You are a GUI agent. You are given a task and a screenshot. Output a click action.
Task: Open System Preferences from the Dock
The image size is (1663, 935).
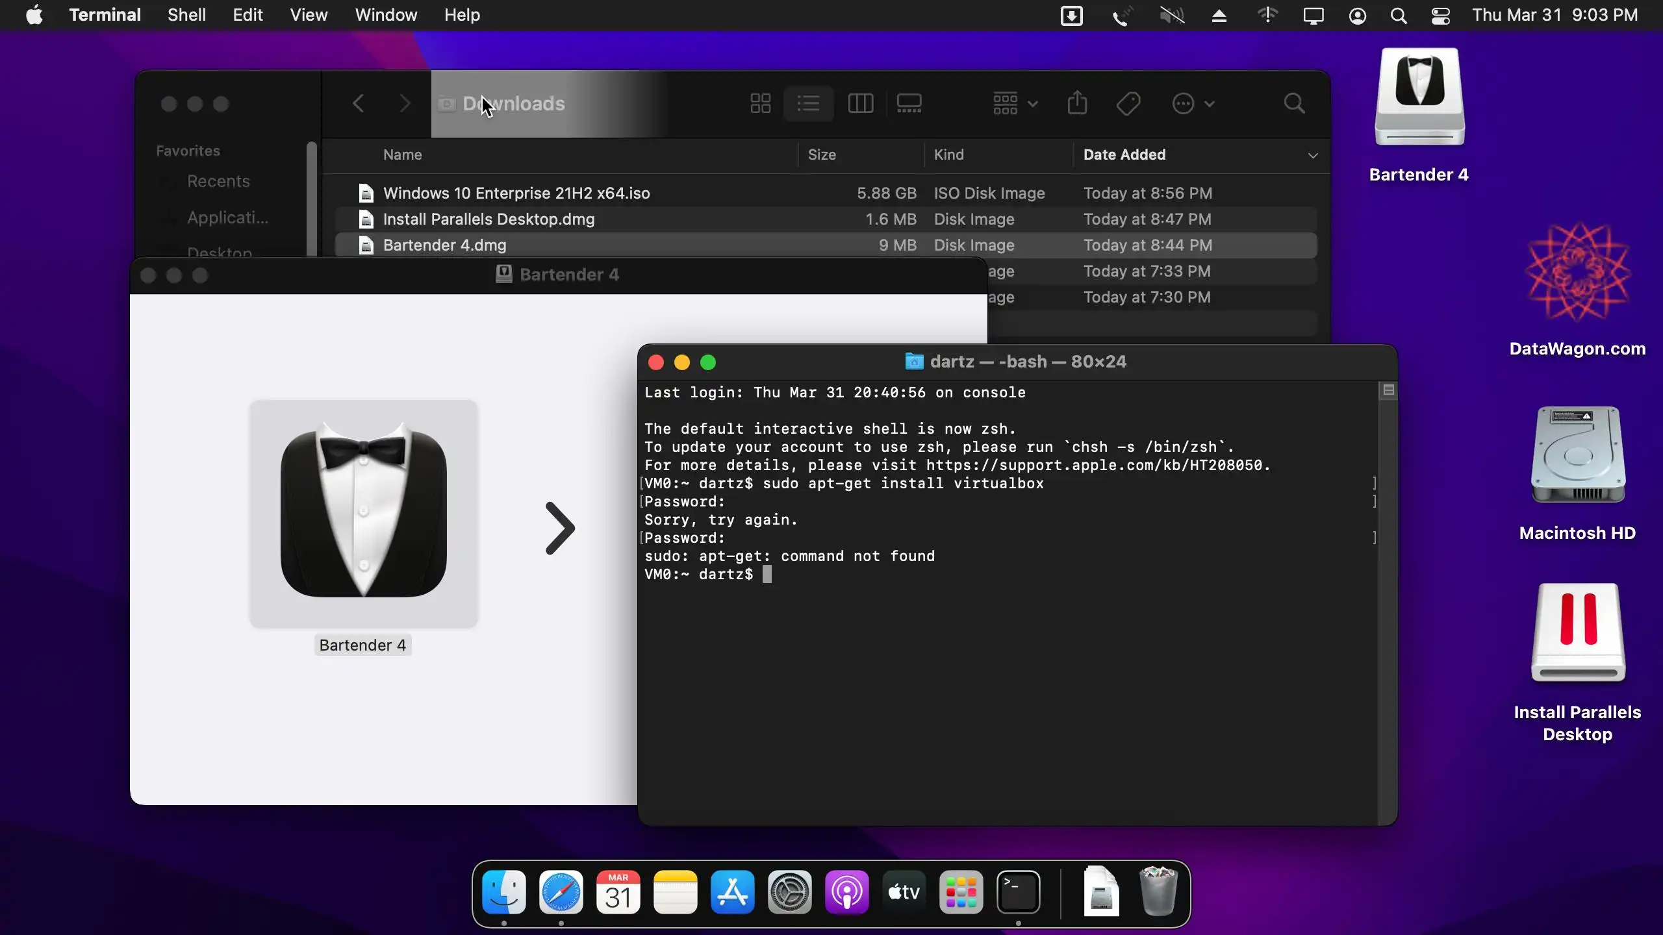(x=789, y=893)
